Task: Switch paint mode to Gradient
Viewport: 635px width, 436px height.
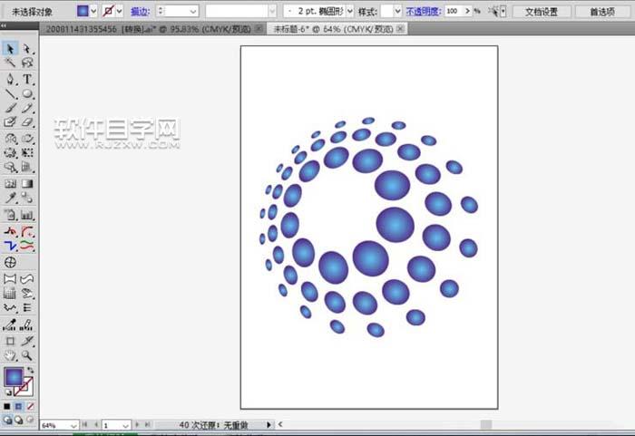Action: pos(19,405)
